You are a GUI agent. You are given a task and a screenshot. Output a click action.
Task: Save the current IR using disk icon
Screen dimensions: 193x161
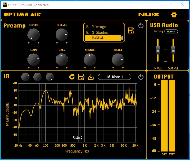[x=81, y=77]
